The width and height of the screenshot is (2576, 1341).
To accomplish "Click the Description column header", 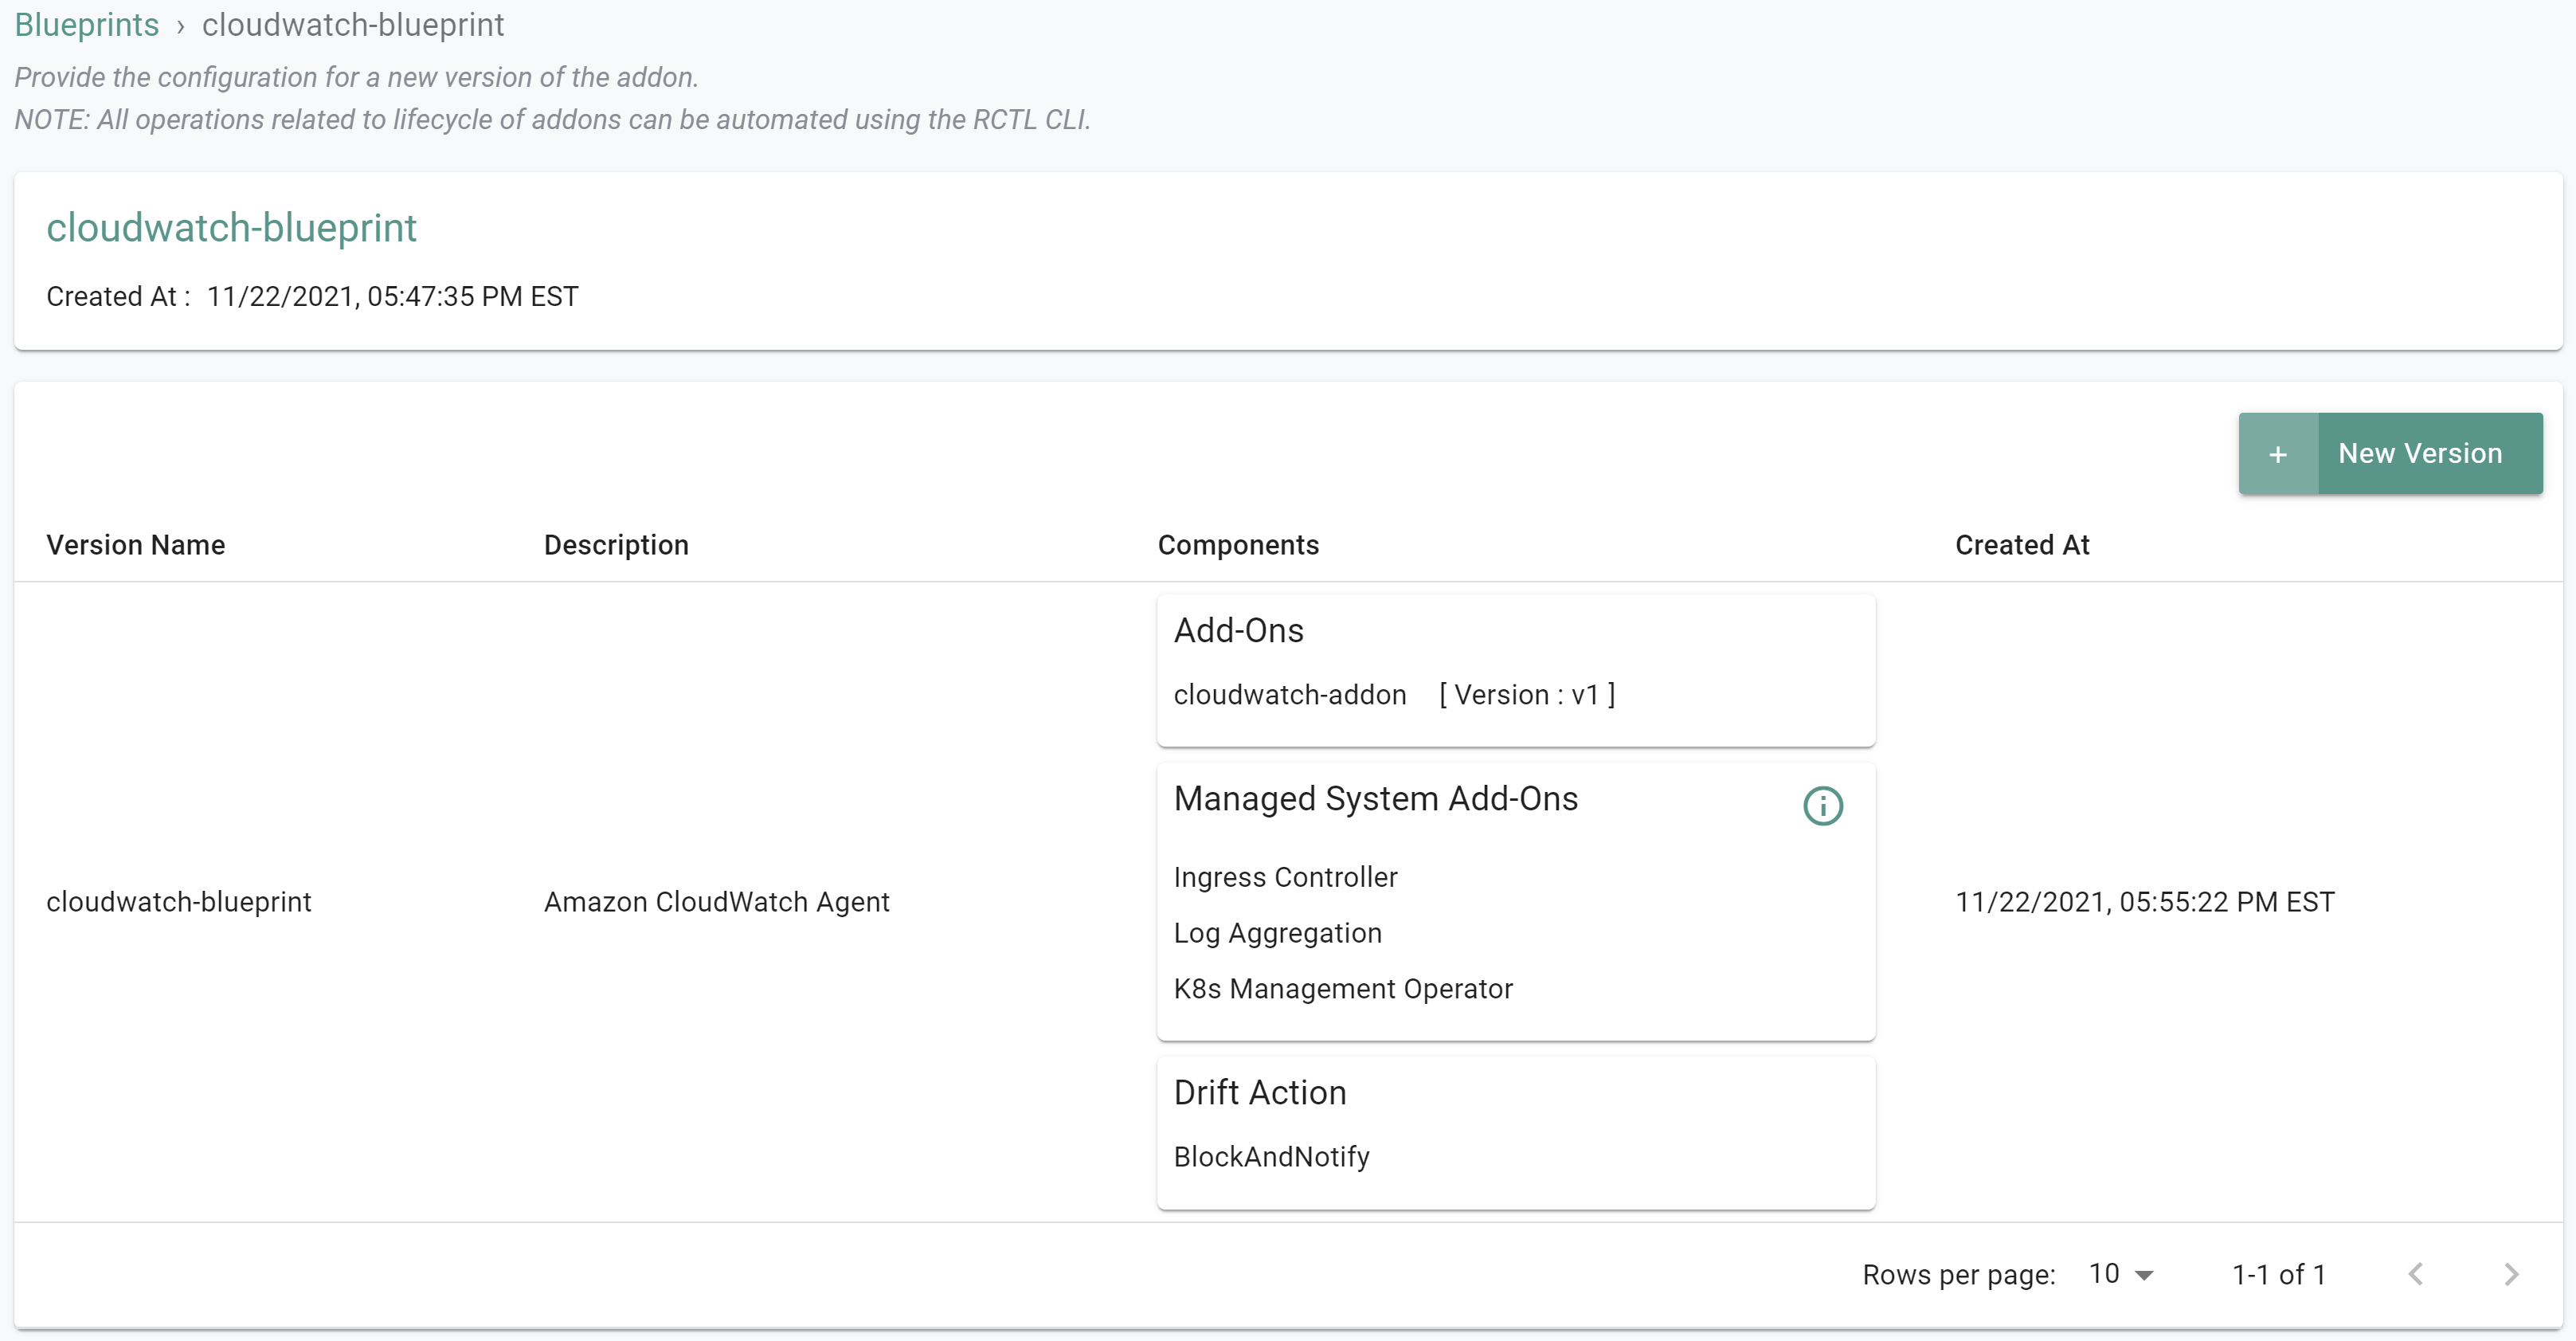I will (x=616, y=545).
